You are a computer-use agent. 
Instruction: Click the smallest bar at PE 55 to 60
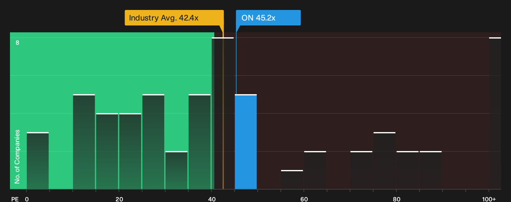[292, 180]
